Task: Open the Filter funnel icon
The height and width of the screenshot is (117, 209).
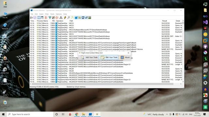Action: 50,18
